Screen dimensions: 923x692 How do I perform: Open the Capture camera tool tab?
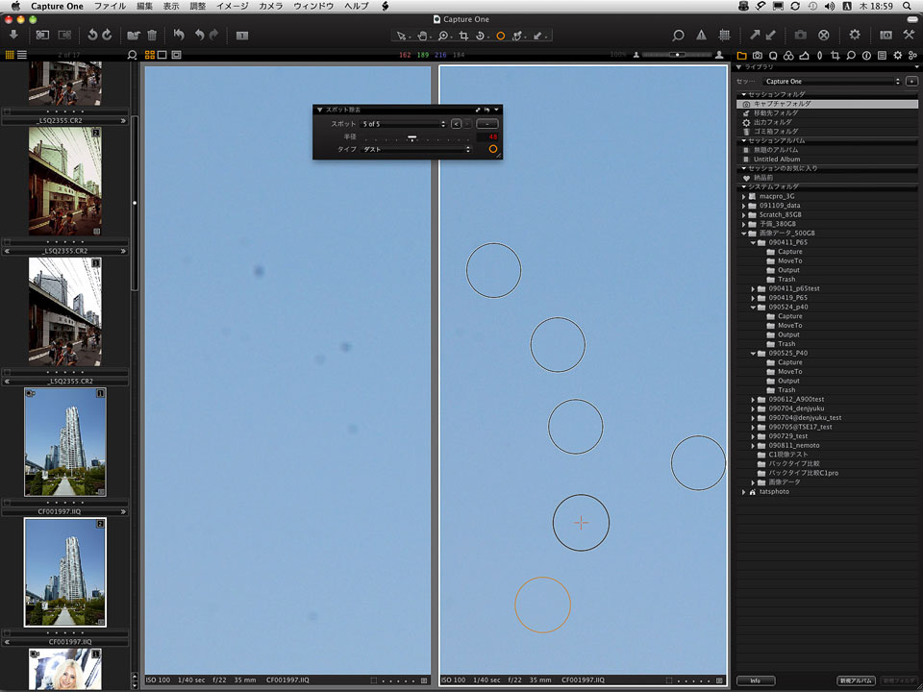pos(758,55)
